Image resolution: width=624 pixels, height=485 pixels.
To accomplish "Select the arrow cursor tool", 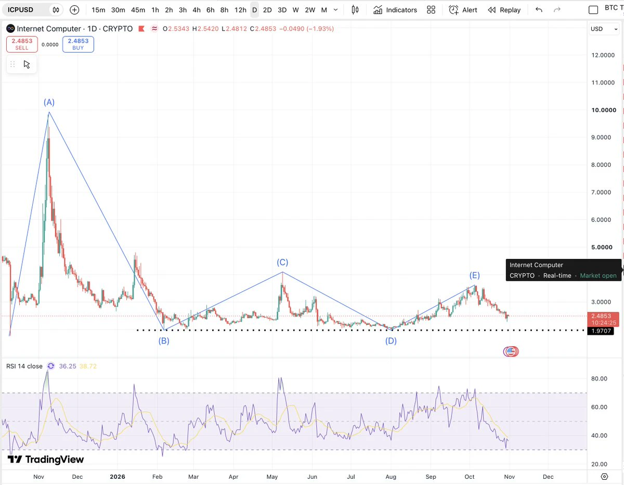I will coord(27,64).
